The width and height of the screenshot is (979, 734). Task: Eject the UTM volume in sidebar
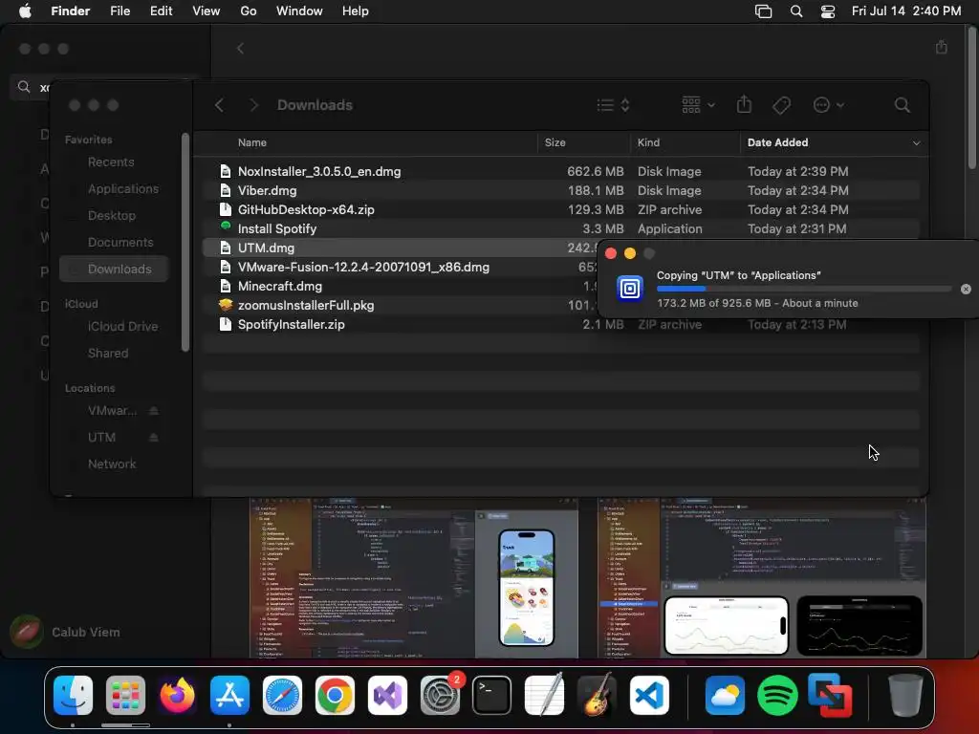pyautogui.click(x=154, y=438)
